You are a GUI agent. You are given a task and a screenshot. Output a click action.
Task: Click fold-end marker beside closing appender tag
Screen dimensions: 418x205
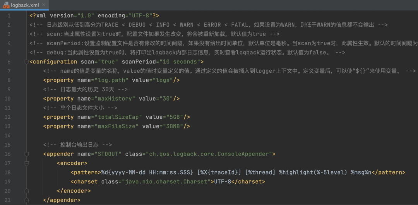pyautogui.click(x=26, y=200)
